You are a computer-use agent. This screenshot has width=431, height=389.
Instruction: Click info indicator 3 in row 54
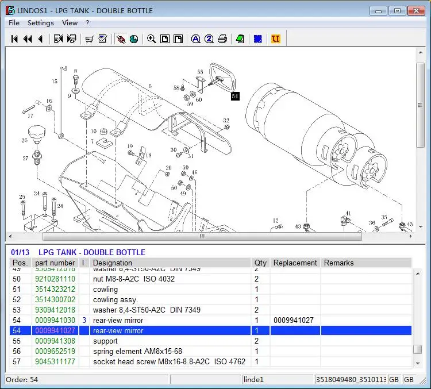tap(84, 320)
